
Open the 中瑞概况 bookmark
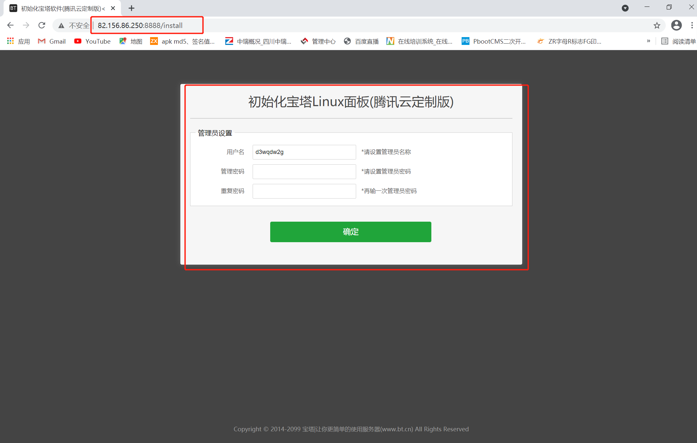point(258,41)
